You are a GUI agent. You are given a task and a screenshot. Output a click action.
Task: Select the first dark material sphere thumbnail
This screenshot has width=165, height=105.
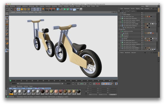coord(11,91)
